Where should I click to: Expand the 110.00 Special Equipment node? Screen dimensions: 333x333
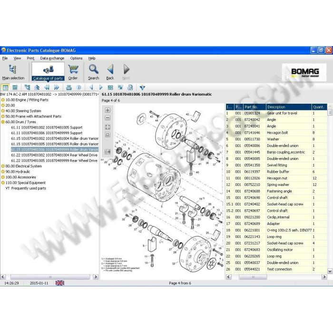(x=3, y=183)
